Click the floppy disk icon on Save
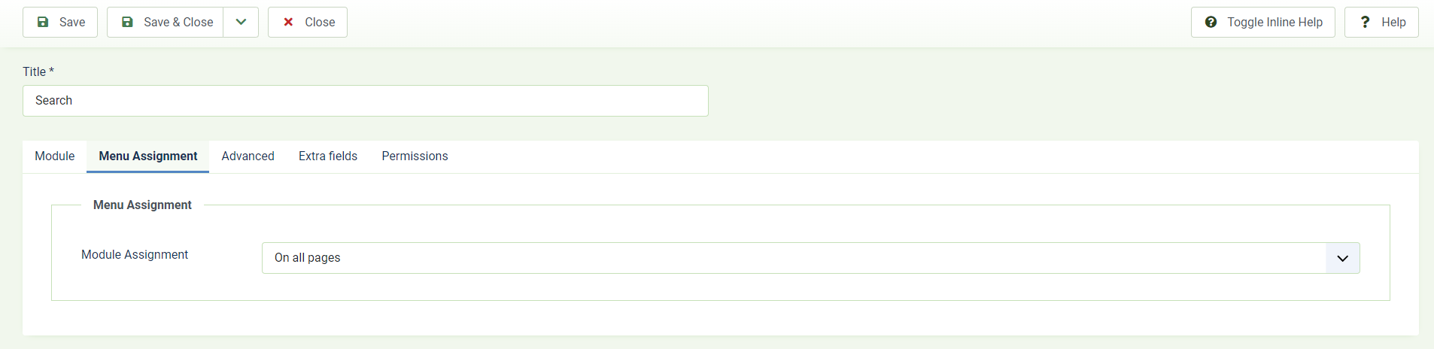This screenshot has height=349, width=1434. click(x=43, y=23)
